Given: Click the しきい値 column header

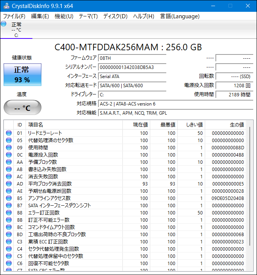Looking at the screenshot, I should click(x=191, y=125).
